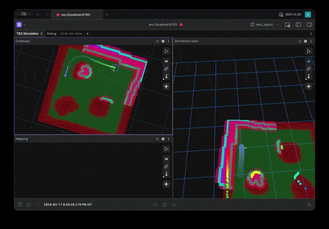This screenshot has height=229, width=329.
Task: Seek backward in playback controls
Action: pyautogui.click(x=155, y=204)
